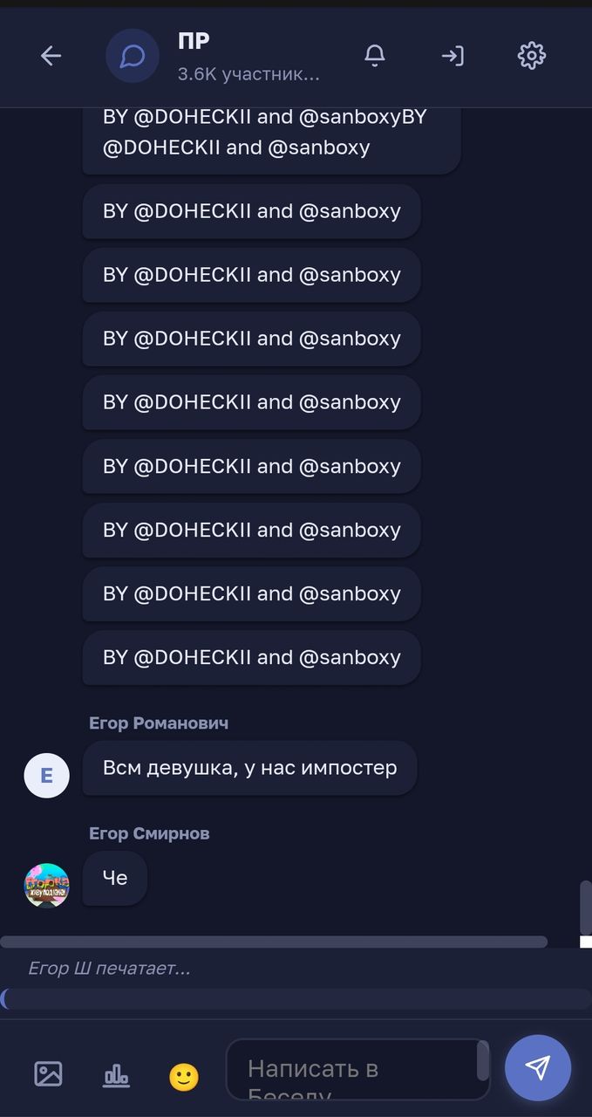The height and width of the screenshot is (1117, 592).
Task: Open the emoji picker smiley
Action: [184, 1077]
